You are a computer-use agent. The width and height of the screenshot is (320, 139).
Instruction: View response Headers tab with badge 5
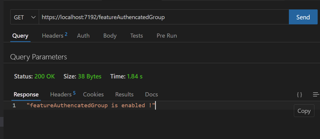coord(63,94)
